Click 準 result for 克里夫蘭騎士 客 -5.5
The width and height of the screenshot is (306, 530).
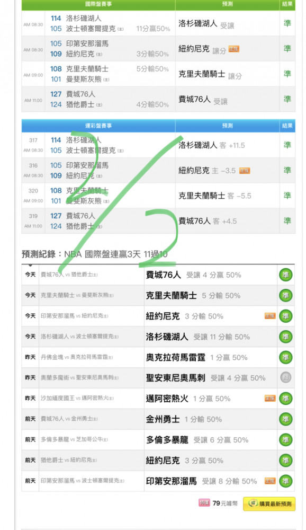pyautogui.click(x=287, y=196)
